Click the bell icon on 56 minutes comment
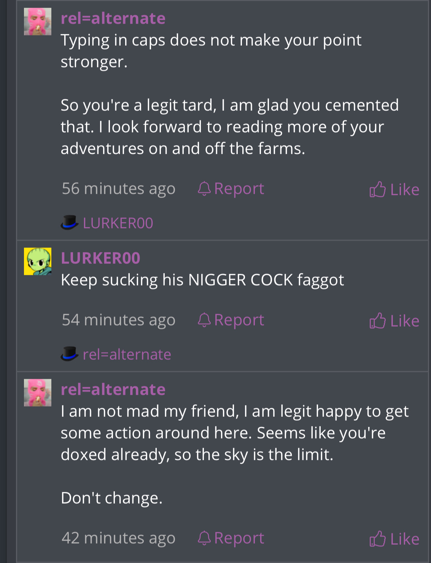 point(204,188)
